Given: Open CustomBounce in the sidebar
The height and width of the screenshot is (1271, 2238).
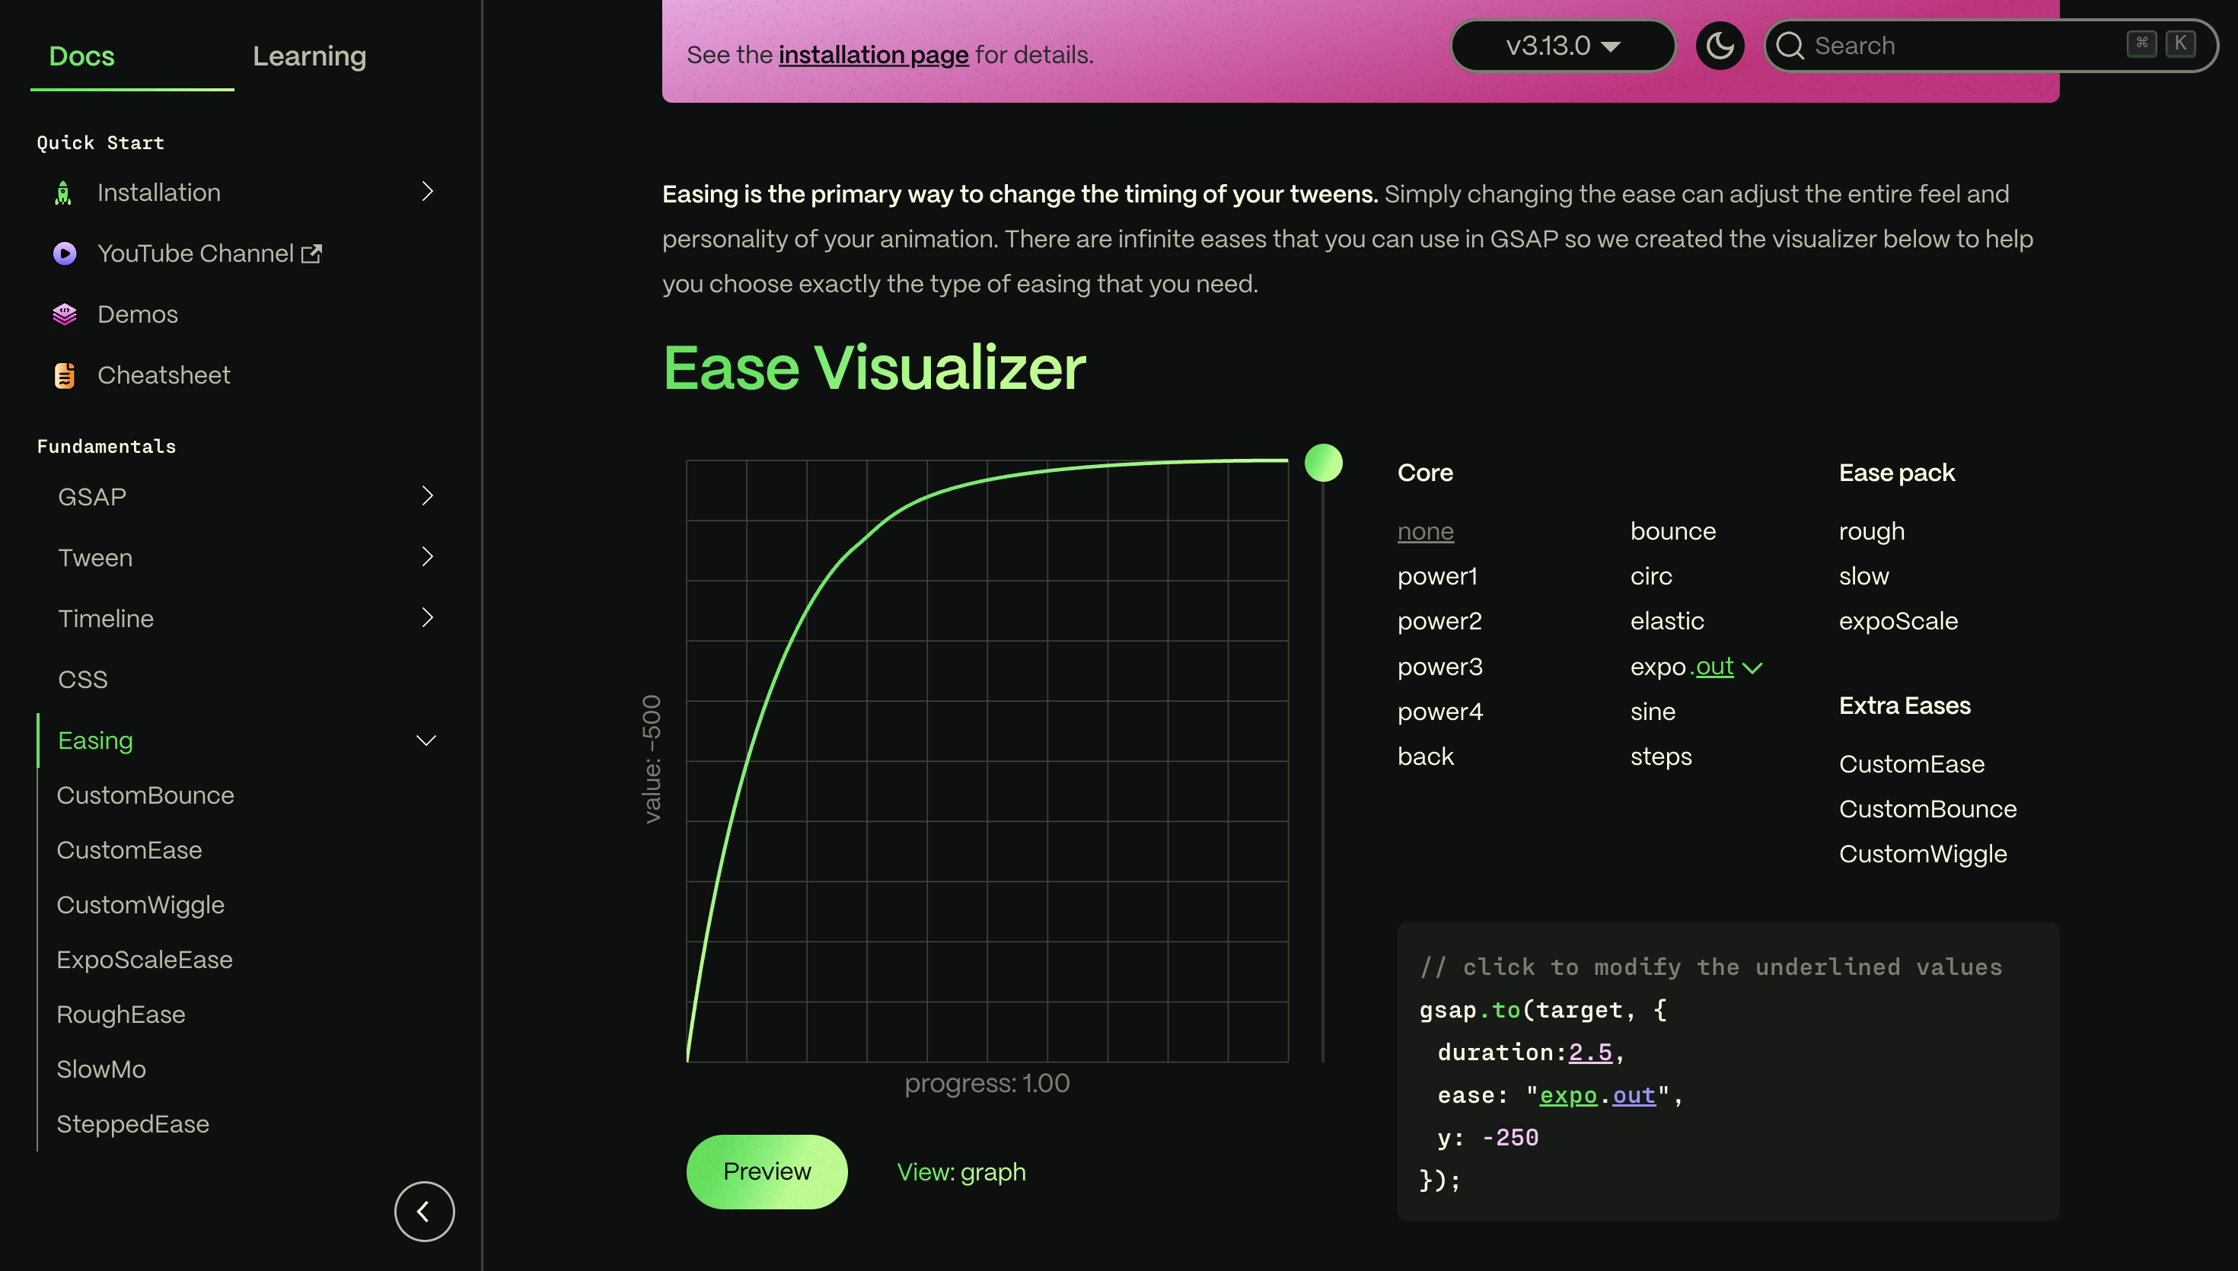Looking at the screenshot, I should (x=145, y=795).
